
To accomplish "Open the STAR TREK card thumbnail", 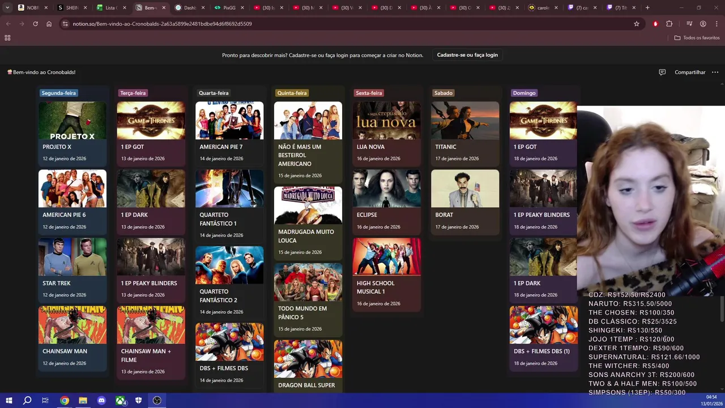I will [72, 257].
